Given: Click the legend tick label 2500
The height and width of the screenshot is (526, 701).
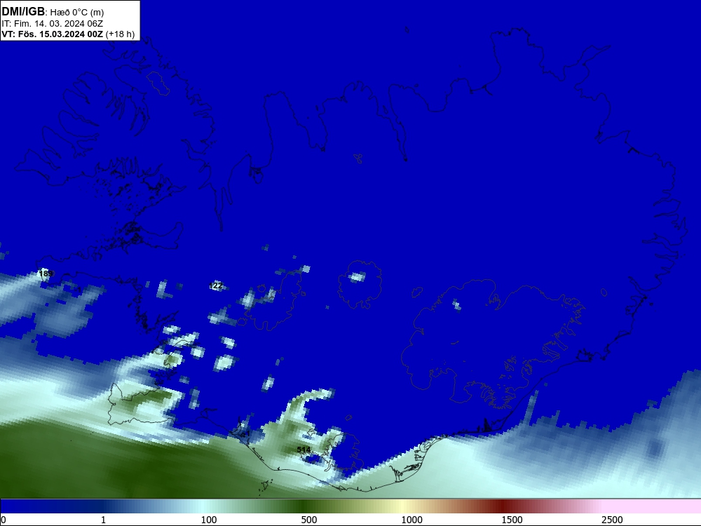Looking at the screenshot, I should click(x=612, y=520).
